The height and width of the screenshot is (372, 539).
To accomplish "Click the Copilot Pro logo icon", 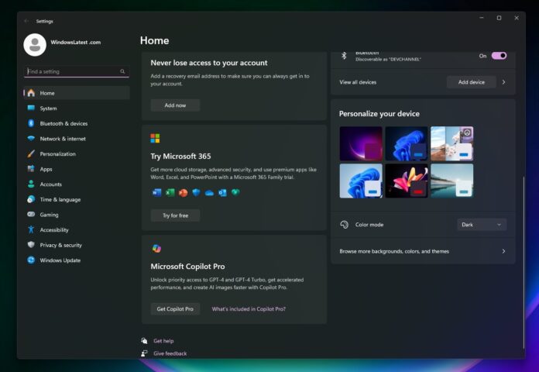I will 156,248.
